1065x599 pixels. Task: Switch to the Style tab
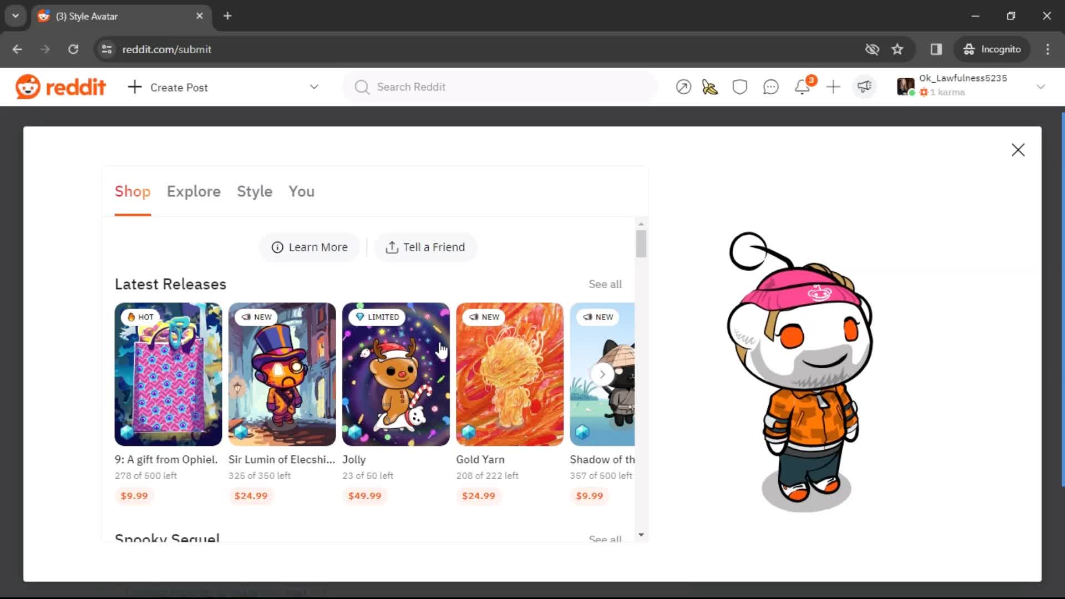[x=254, y=191]
